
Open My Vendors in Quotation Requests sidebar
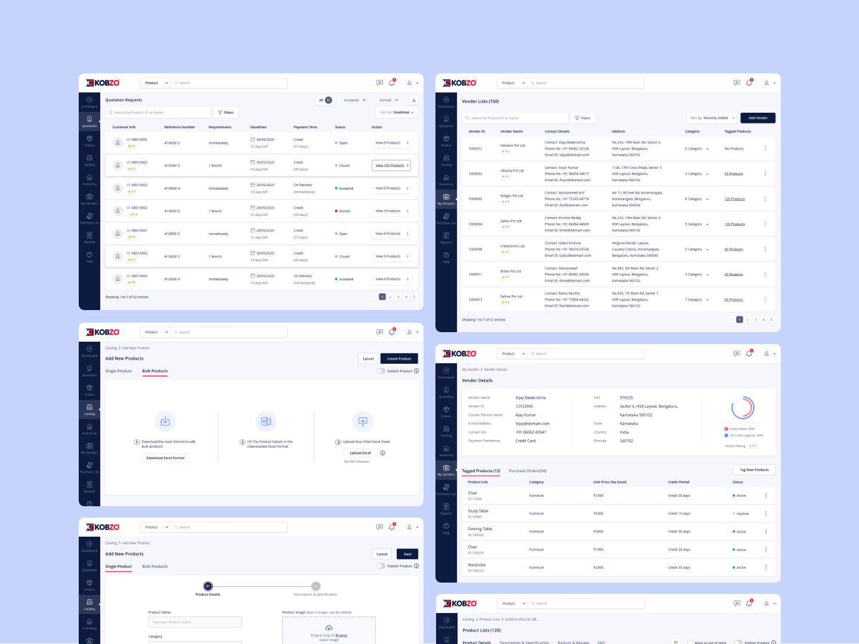pyautogui.click(x=89, y=199)
